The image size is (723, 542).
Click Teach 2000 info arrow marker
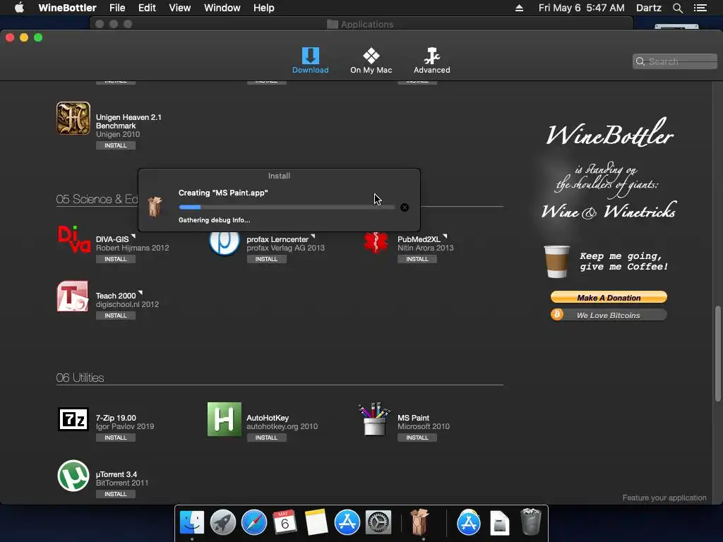[141, 293]
